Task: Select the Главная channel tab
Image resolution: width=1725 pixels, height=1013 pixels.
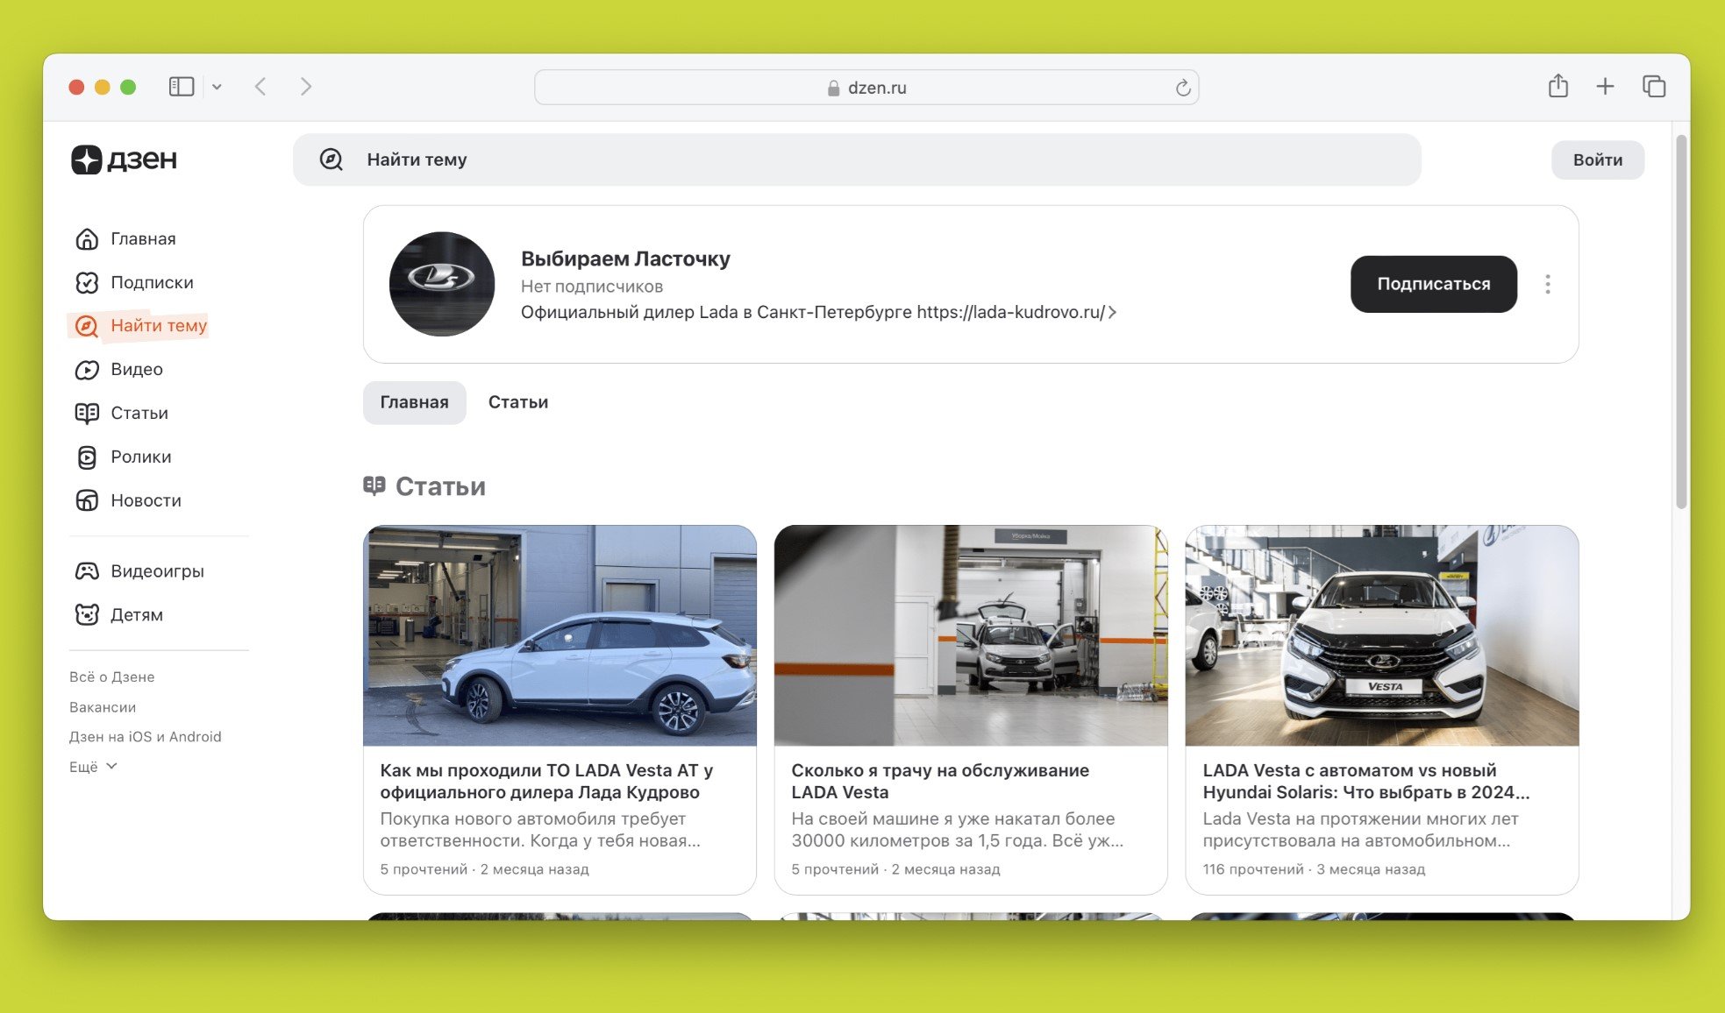Action: pyautogui.click(x=414, y=402)
